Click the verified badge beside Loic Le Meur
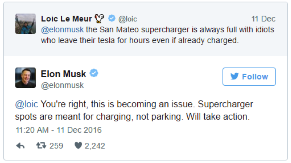This screenshot has height=163, width=291. click(x=112, y=19)
